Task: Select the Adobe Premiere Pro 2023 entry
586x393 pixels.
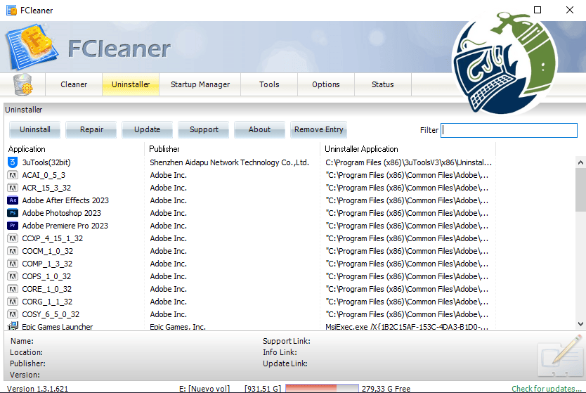Action: tap(65, 226)
